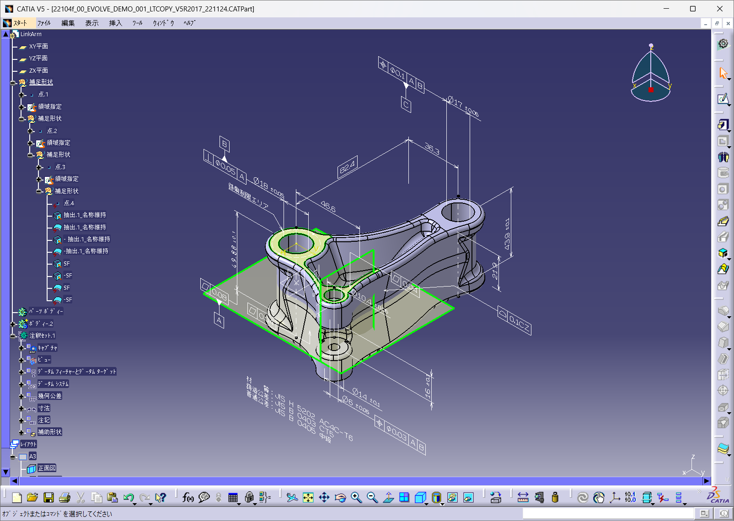Expand the 注記 tree node
Viewport: 734px width, 521px height.
click(21, 420)
